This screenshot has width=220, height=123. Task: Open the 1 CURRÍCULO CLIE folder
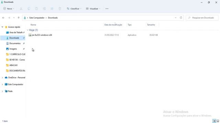(x=17, y=54)
